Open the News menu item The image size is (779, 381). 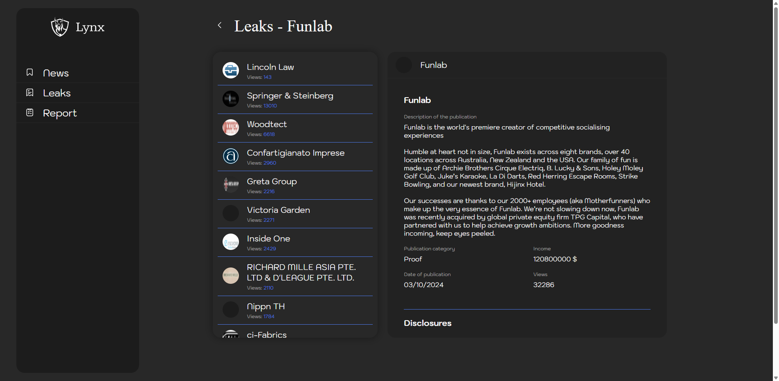pos(56,73)
